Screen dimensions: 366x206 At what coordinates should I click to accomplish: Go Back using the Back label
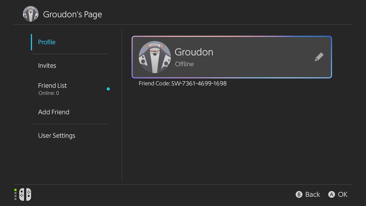(313, 194)
